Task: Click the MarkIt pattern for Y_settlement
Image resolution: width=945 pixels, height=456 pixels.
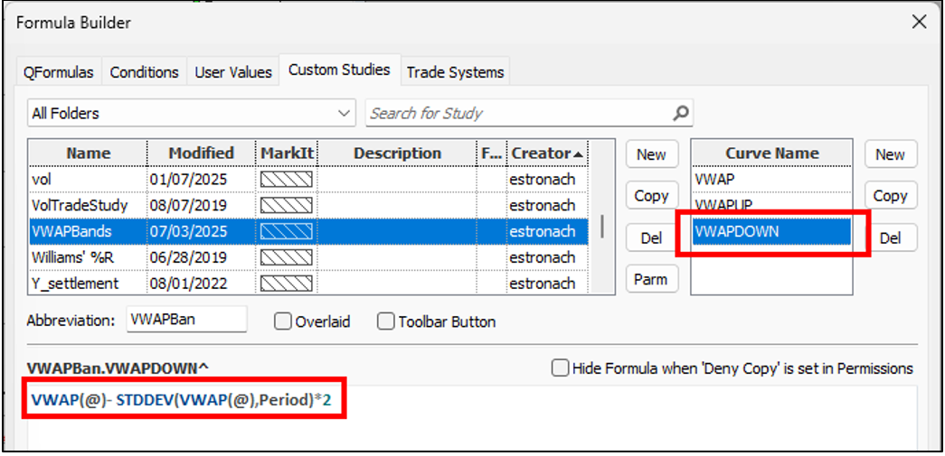Action: 287,284
